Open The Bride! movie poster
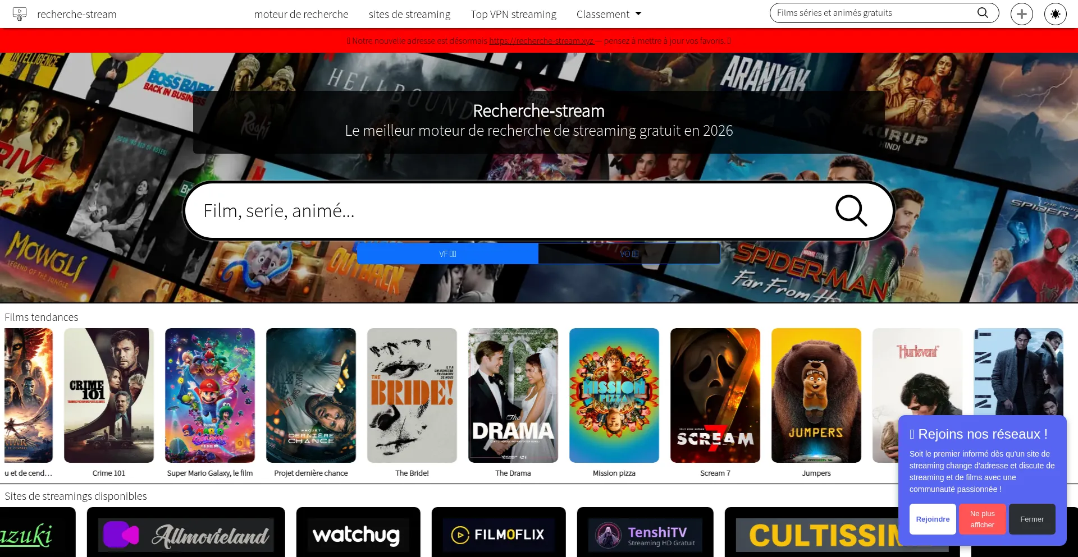The image size is (1078, 557). (412, 395)
